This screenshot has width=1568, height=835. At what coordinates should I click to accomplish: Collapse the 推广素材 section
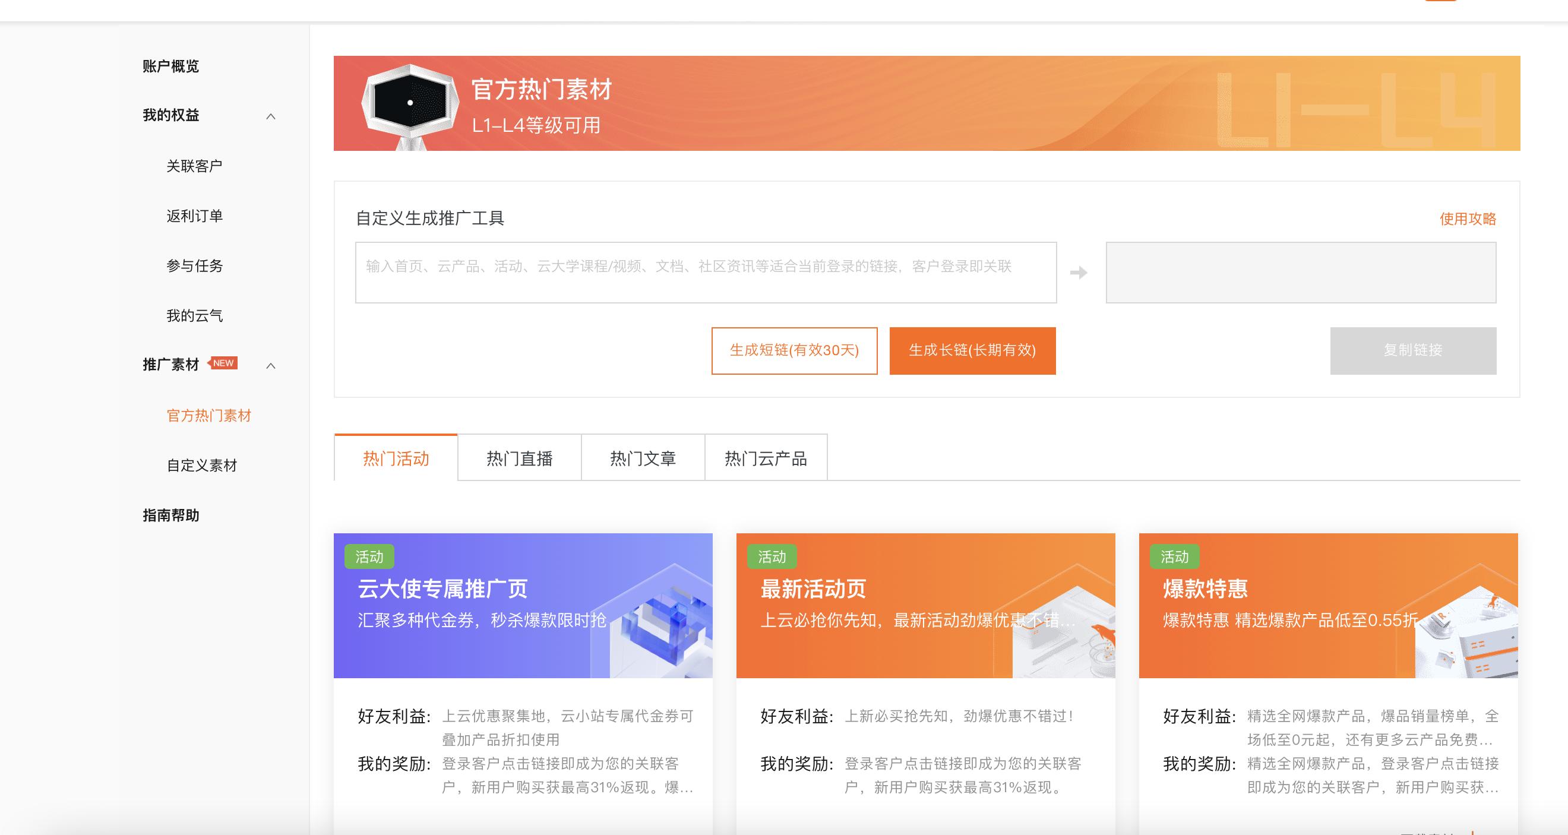click(272, 366)
